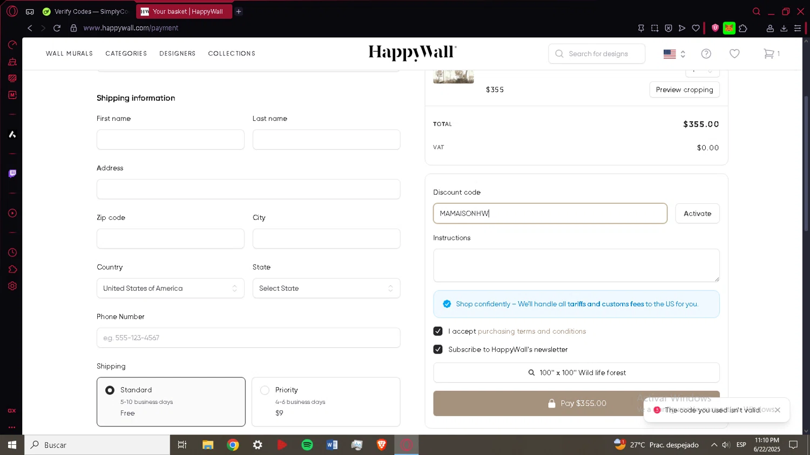The height and width of the screenshot is (455, 810).
Task: Open Extensions cube icon in sidebar
Action: pos(12,269)
